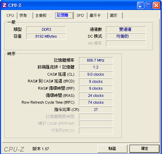This screenshot has height=154, width=162.
Task: Click the 指令比率 (CR) label
Action: 67,110
